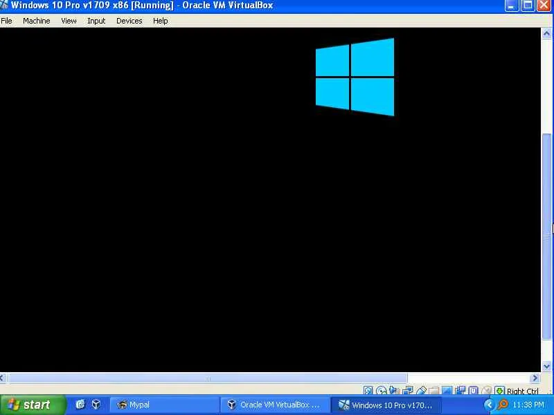
Task: Open the Machine menu
Action: tap(37, 21)
